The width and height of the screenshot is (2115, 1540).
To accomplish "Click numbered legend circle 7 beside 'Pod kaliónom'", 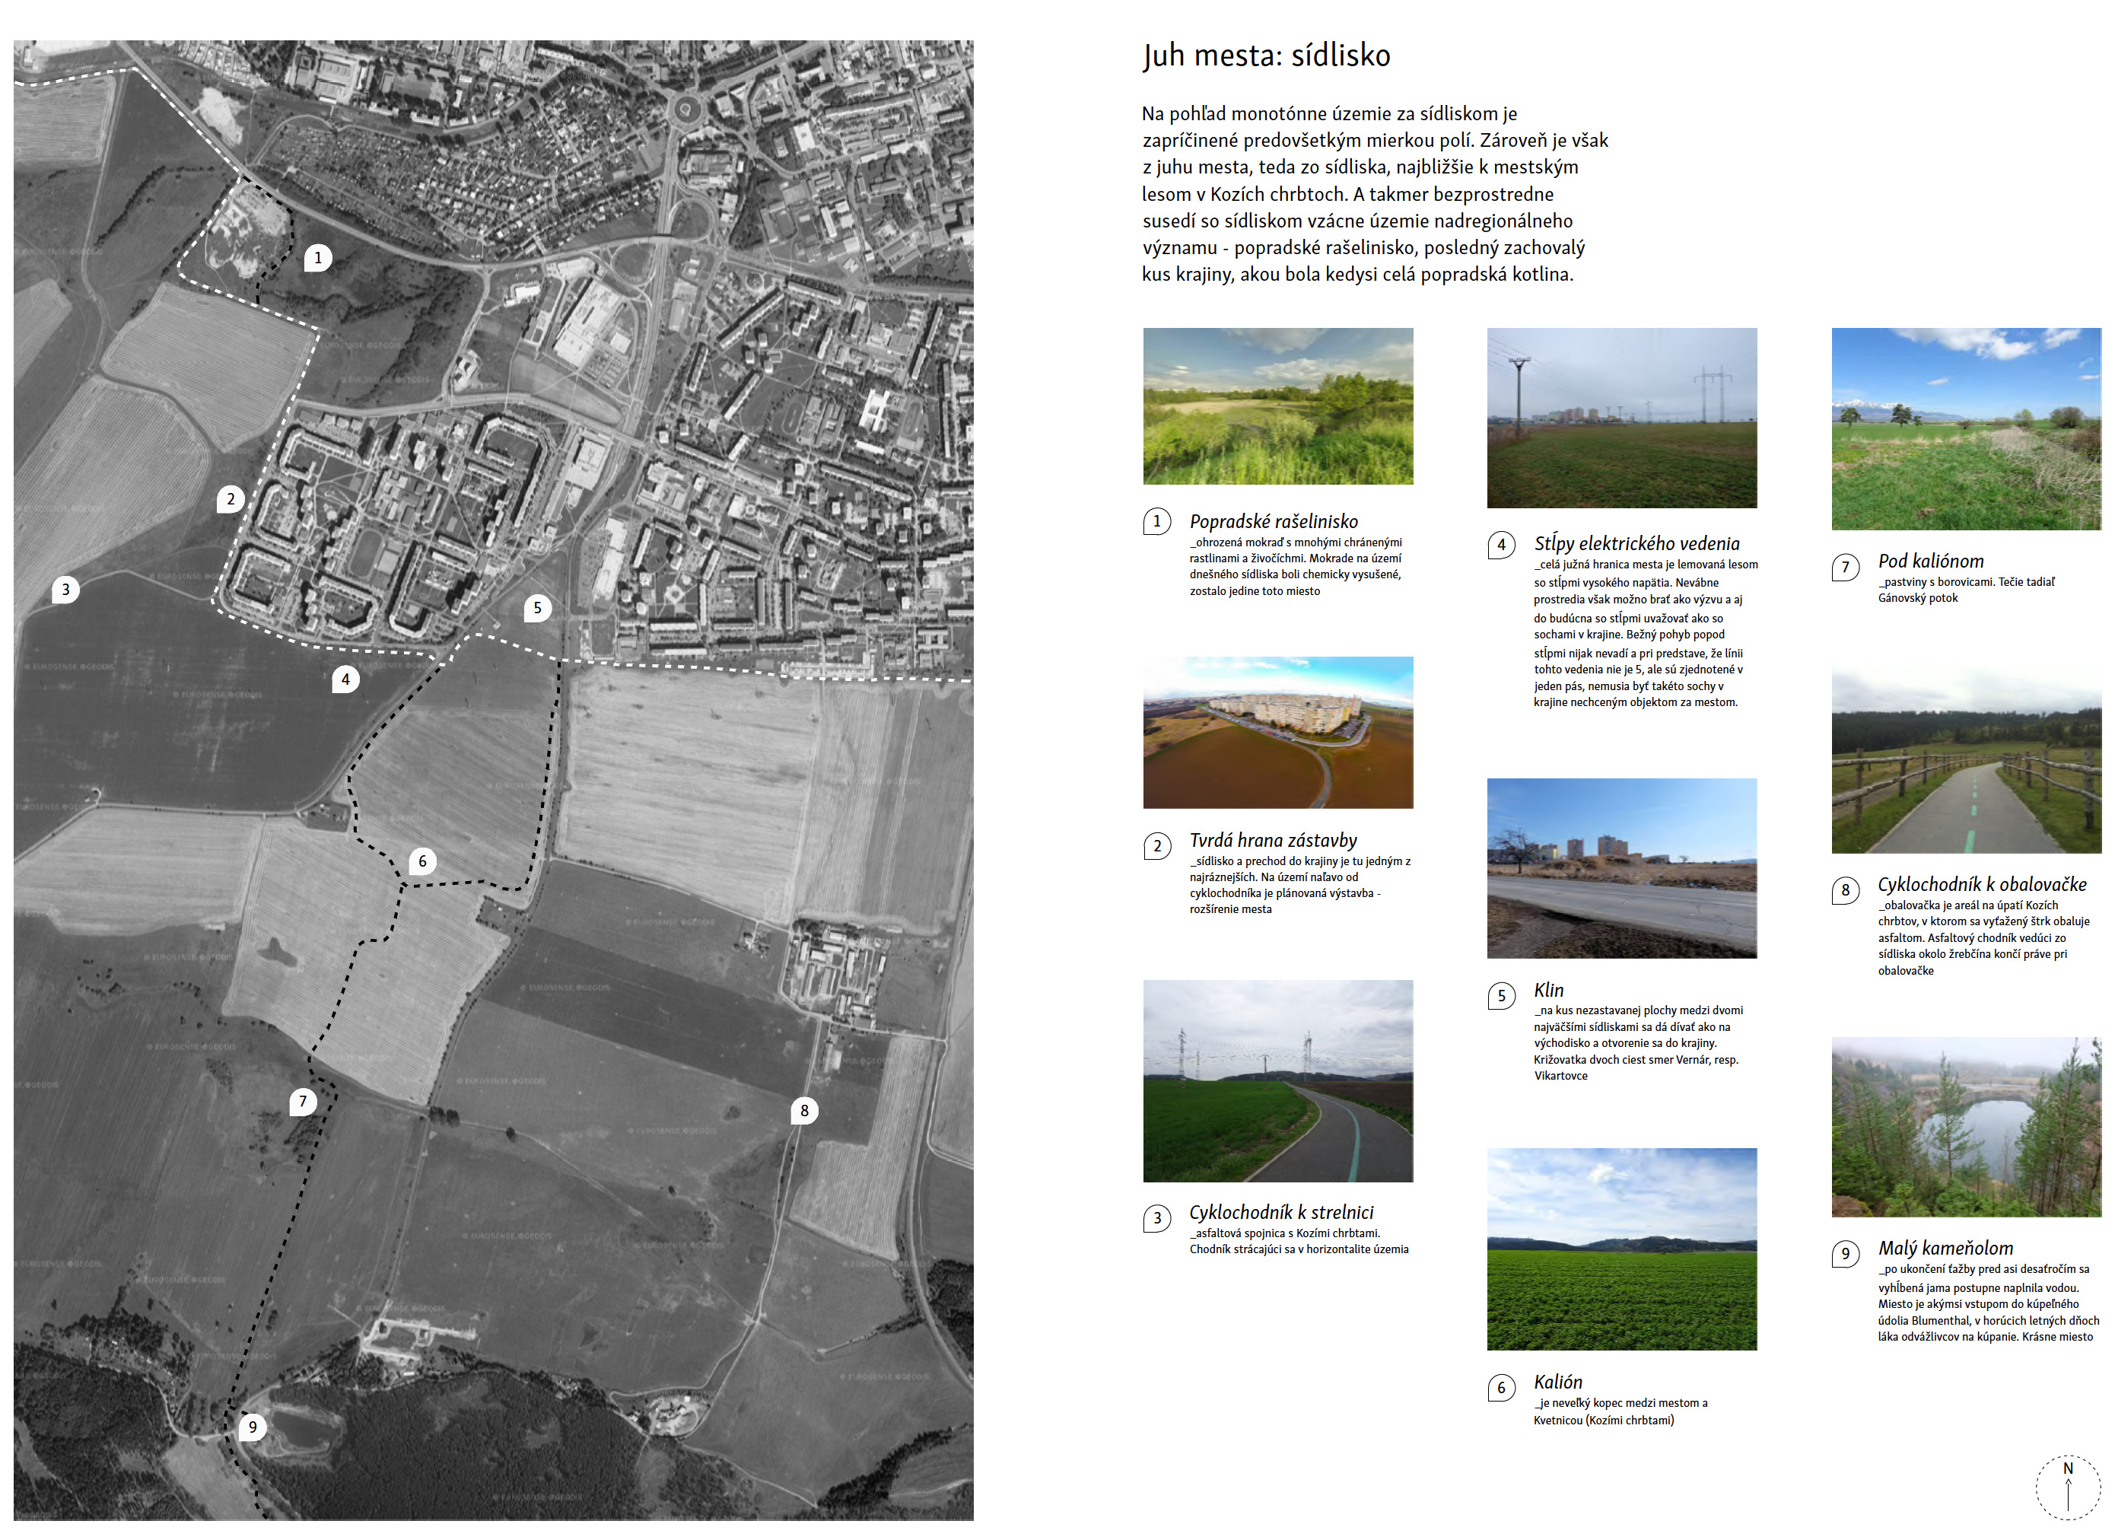I will tap(1845, 567).
